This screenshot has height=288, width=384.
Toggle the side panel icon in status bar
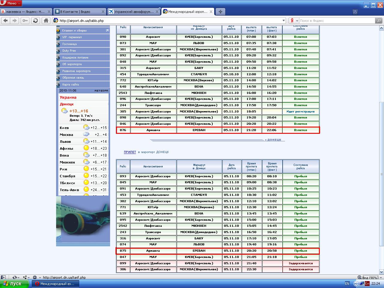click(4, 277)
